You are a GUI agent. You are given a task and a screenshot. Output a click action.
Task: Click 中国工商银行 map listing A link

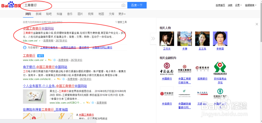pos(86,115)
